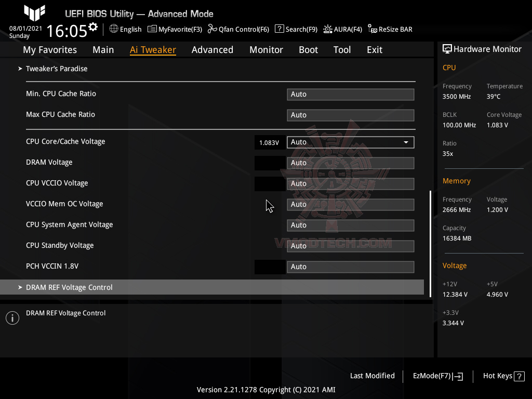Select the DRAM Voltage label

click(x=49, y=162)
